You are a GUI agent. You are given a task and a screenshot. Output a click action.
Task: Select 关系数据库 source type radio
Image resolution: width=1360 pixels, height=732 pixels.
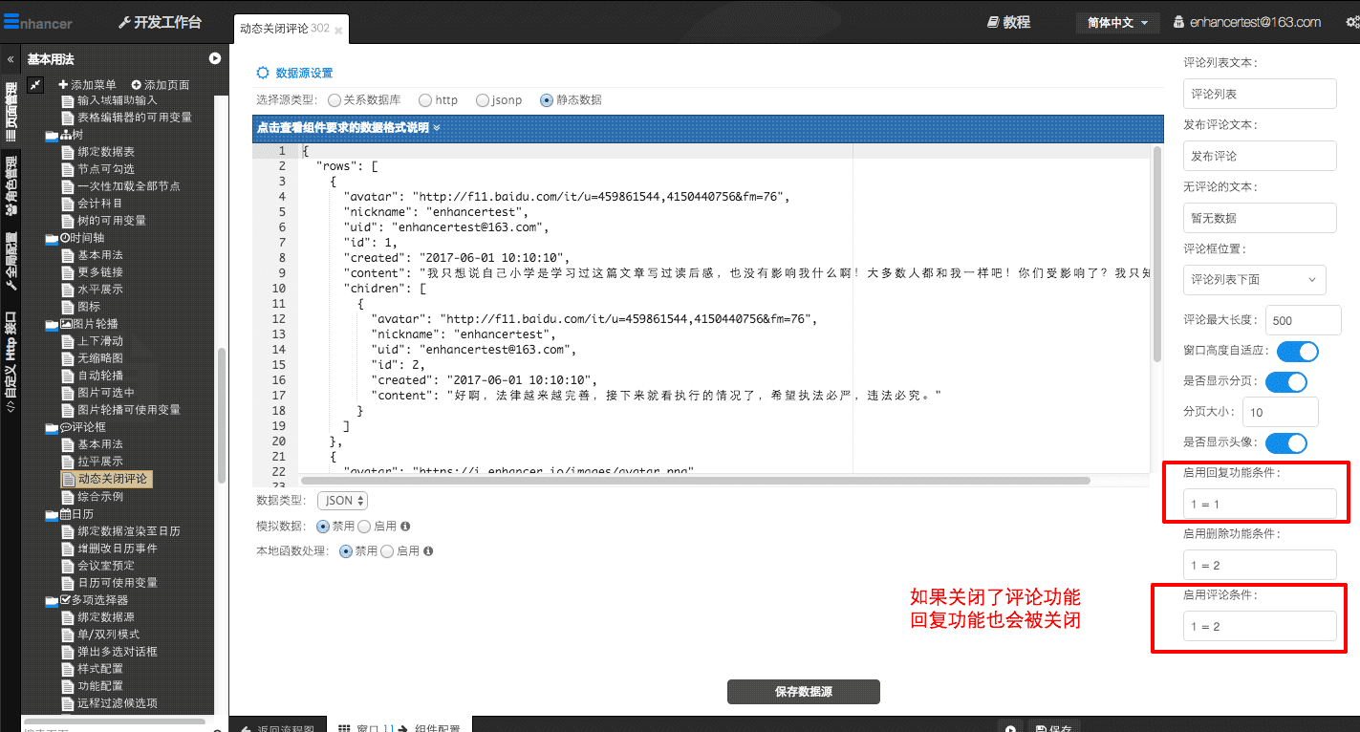point(335,99)
